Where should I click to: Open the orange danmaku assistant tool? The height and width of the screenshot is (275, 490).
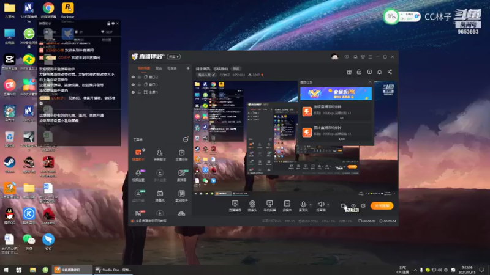[x=138, y=155]
